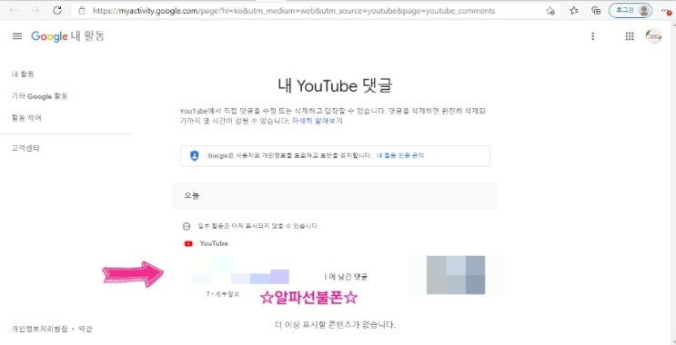Viewport: 676px width, 345px height.
Task: Open the vertical three-dot options menu
Action: [x=593, y=36]
